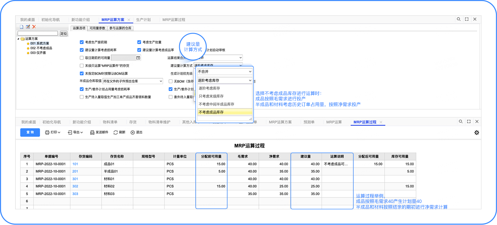
Task: Click the 刷新 refresh icon
Action: tap(115, 132)
